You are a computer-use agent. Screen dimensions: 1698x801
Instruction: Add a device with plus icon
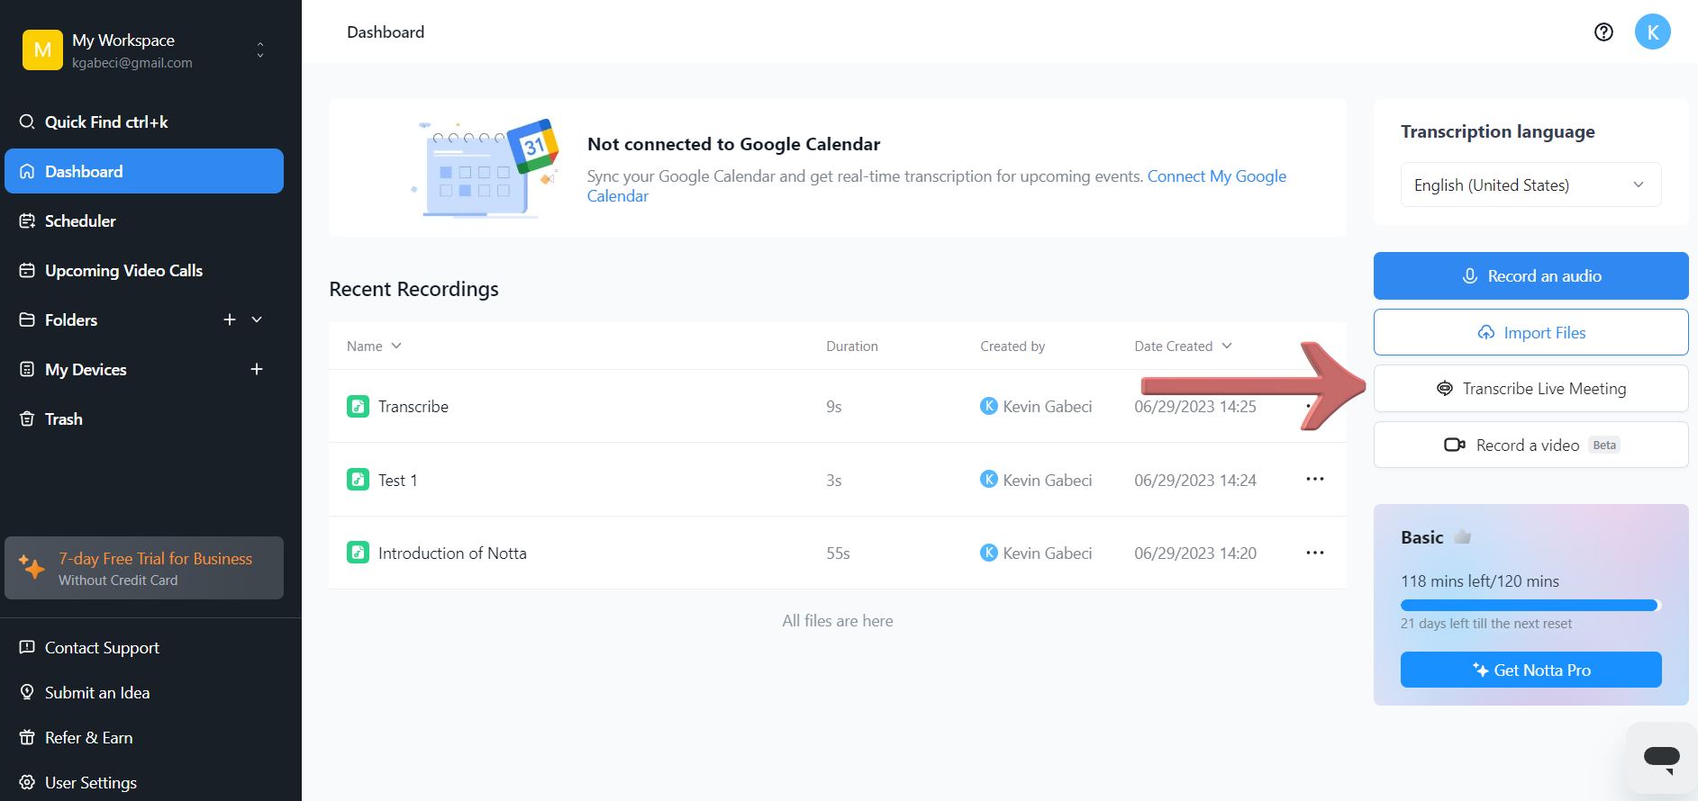257,369
